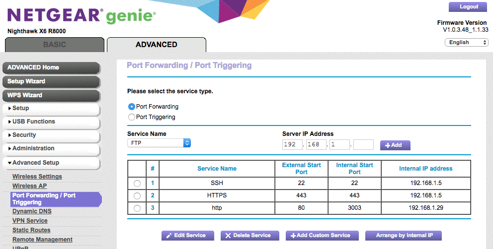Viewport: 493px width, 249px height.
Task: Open the WPS Wizard menu item
Action: coord(51,95)
